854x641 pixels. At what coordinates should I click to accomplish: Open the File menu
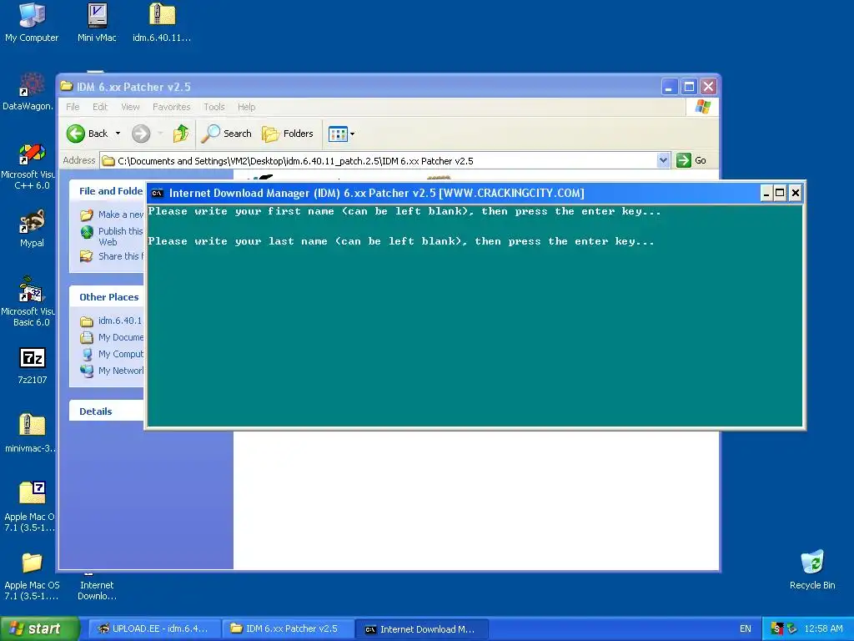(x=73, y=107)
